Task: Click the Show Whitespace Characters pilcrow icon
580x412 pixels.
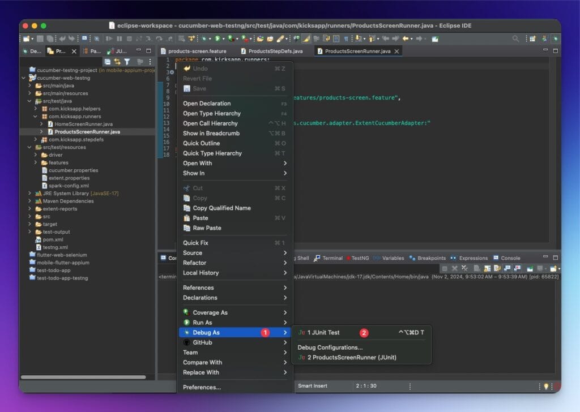Action: (346, 38)
